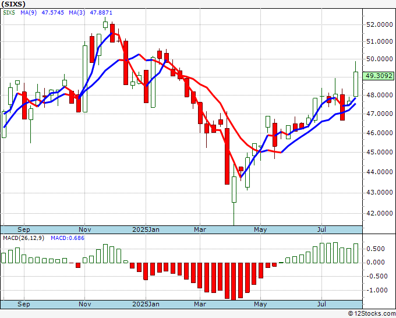Select May on the price chart date axis

[x=260, y=229]
